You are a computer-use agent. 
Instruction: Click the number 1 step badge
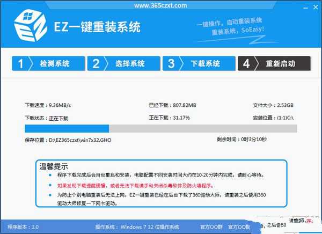tap(21, 64)
